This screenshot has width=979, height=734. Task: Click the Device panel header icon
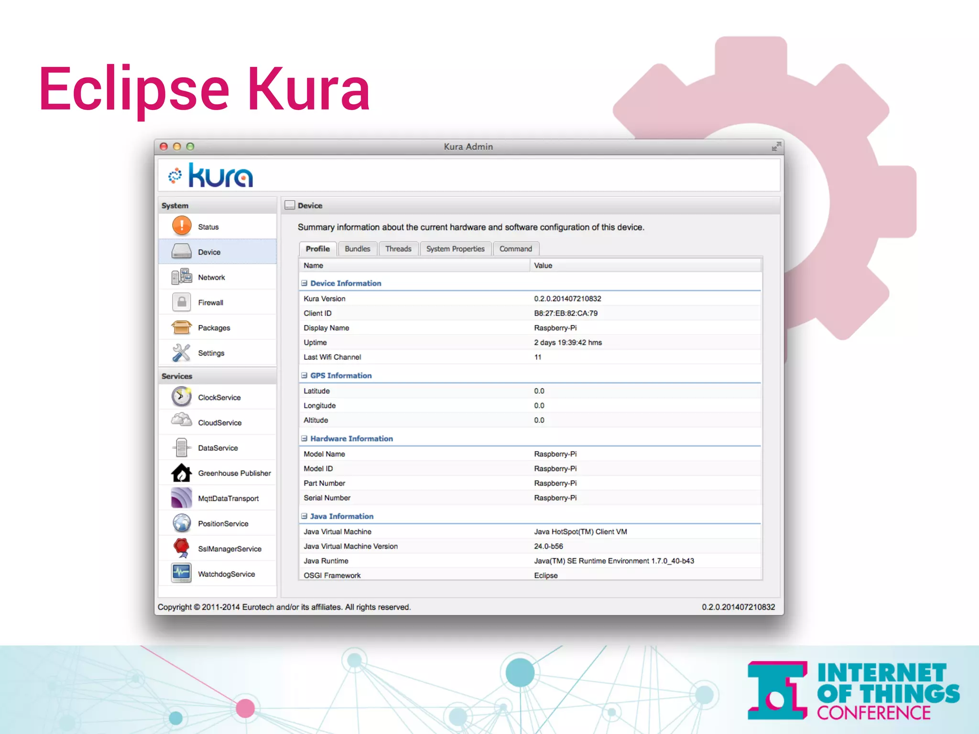point(290,205)
